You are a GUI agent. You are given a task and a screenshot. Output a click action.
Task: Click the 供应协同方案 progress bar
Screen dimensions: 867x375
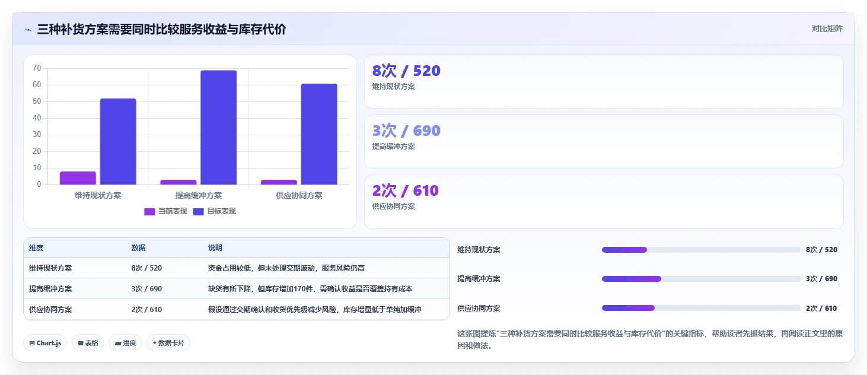tap(702, 308)
